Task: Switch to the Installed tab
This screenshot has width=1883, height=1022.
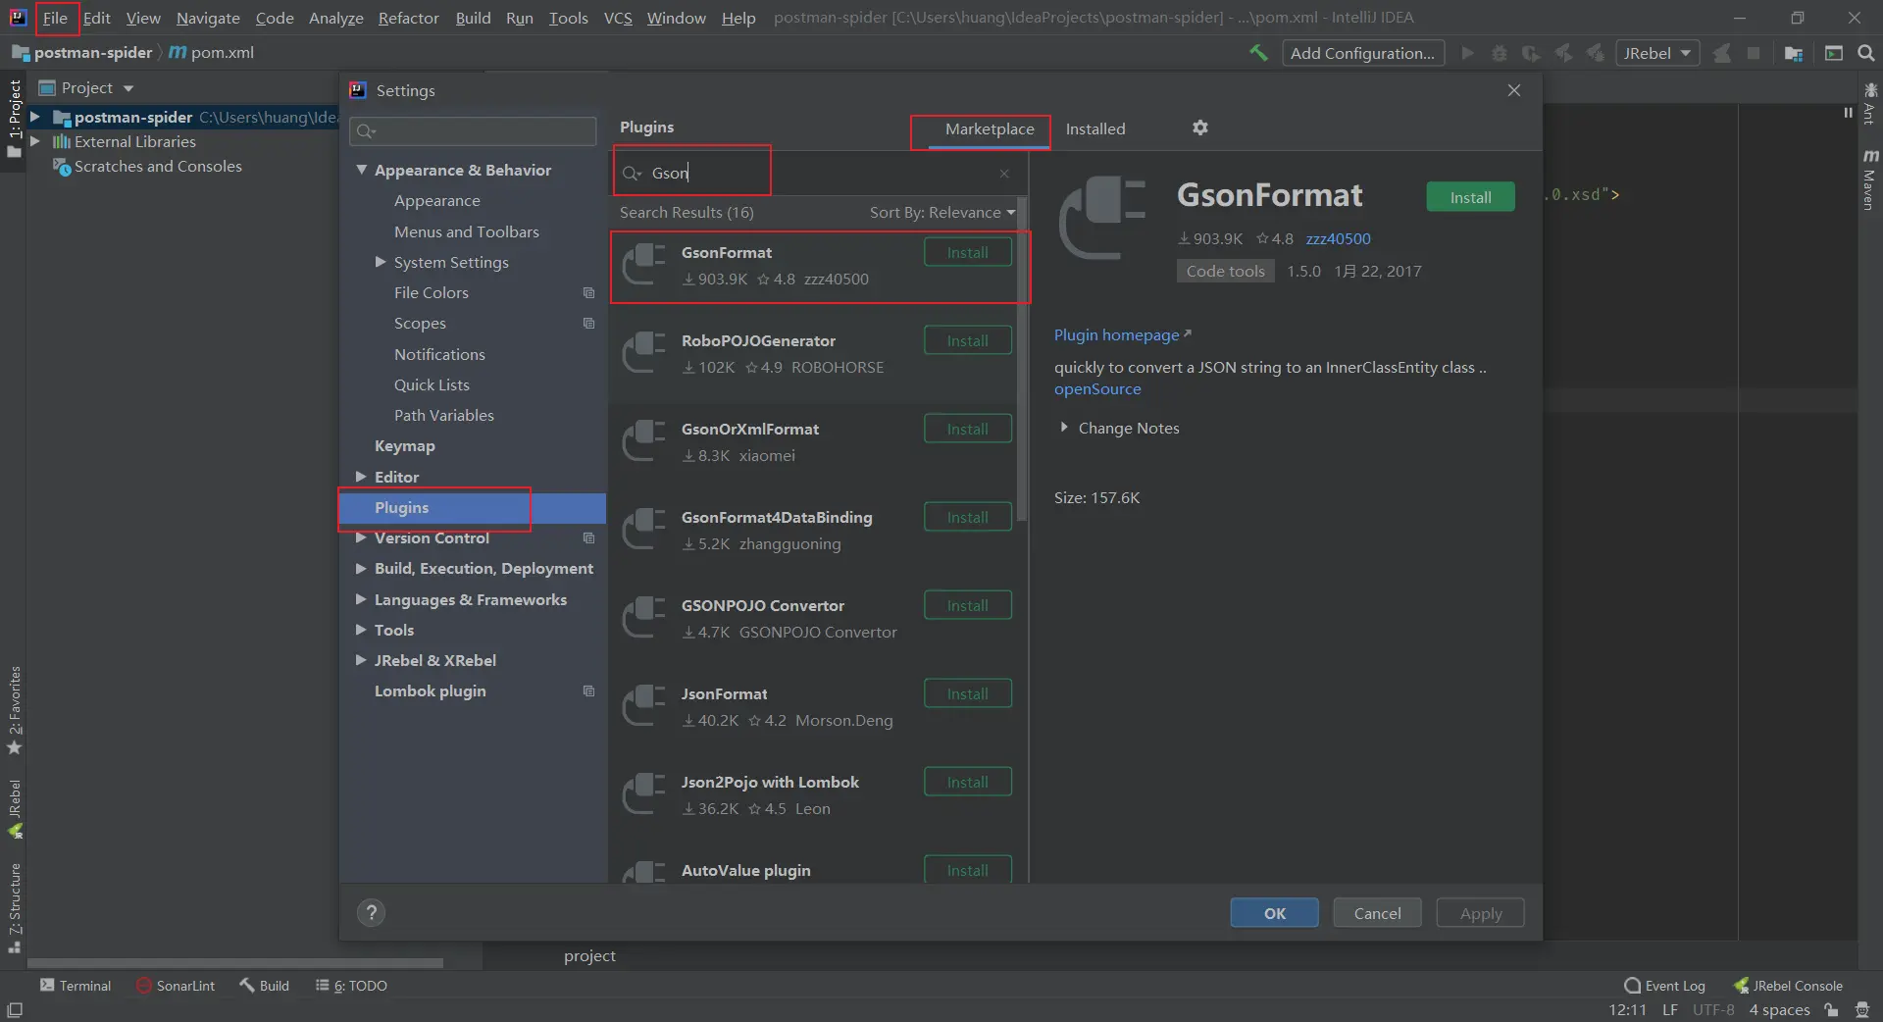Action: 1095,129
